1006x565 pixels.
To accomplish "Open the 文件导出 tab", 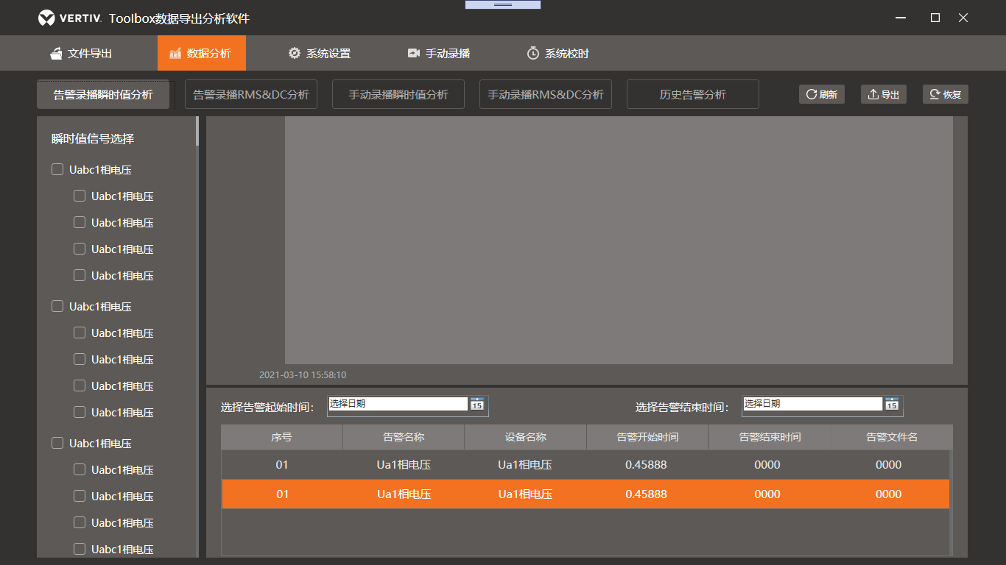I will [x=81, y=53].
